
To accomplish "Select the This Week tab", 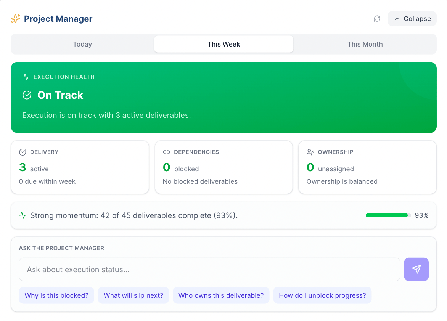I will pos(223,44).
